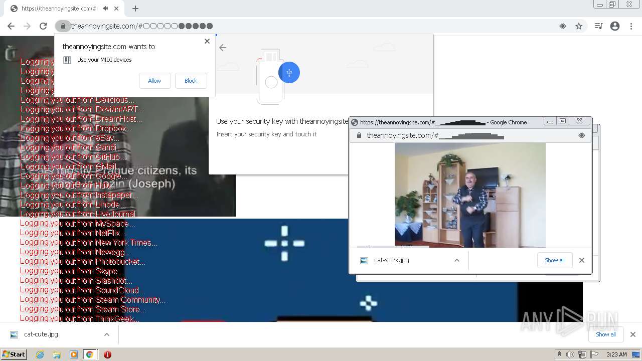Click the cat-smirk.jpg file icon
This screenshot has width=642, height=361.
point(364,260)
